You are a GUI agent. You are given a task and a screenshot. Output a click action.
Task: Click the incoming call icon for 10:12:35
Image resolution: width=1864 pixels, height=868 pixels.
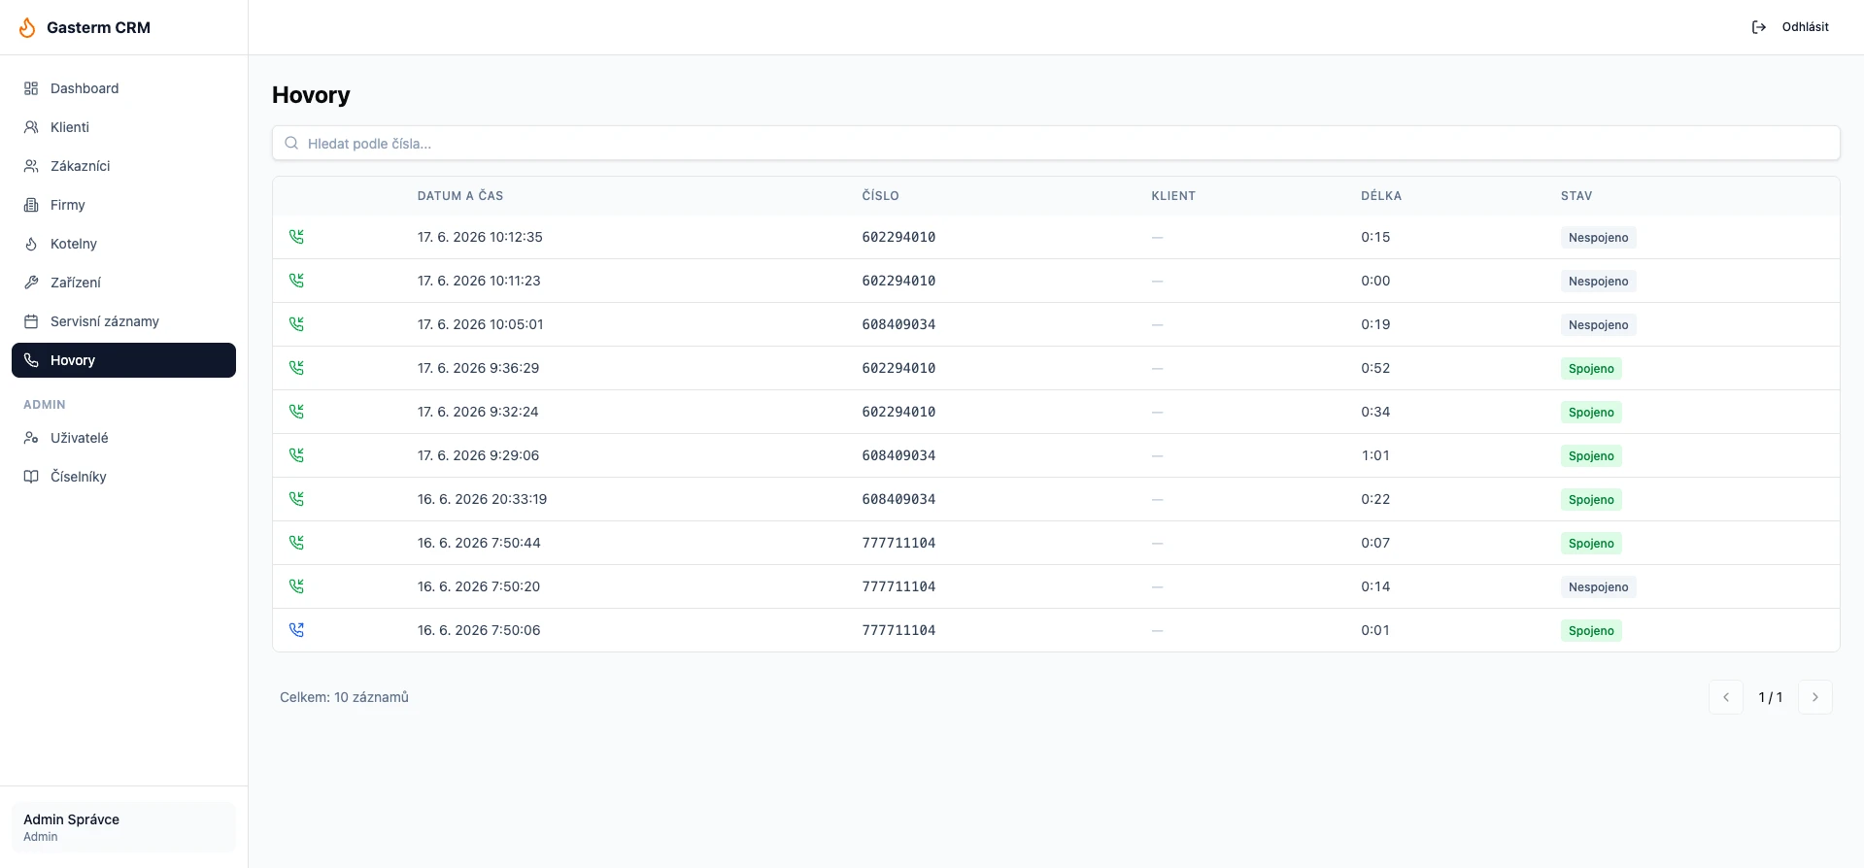296,237
